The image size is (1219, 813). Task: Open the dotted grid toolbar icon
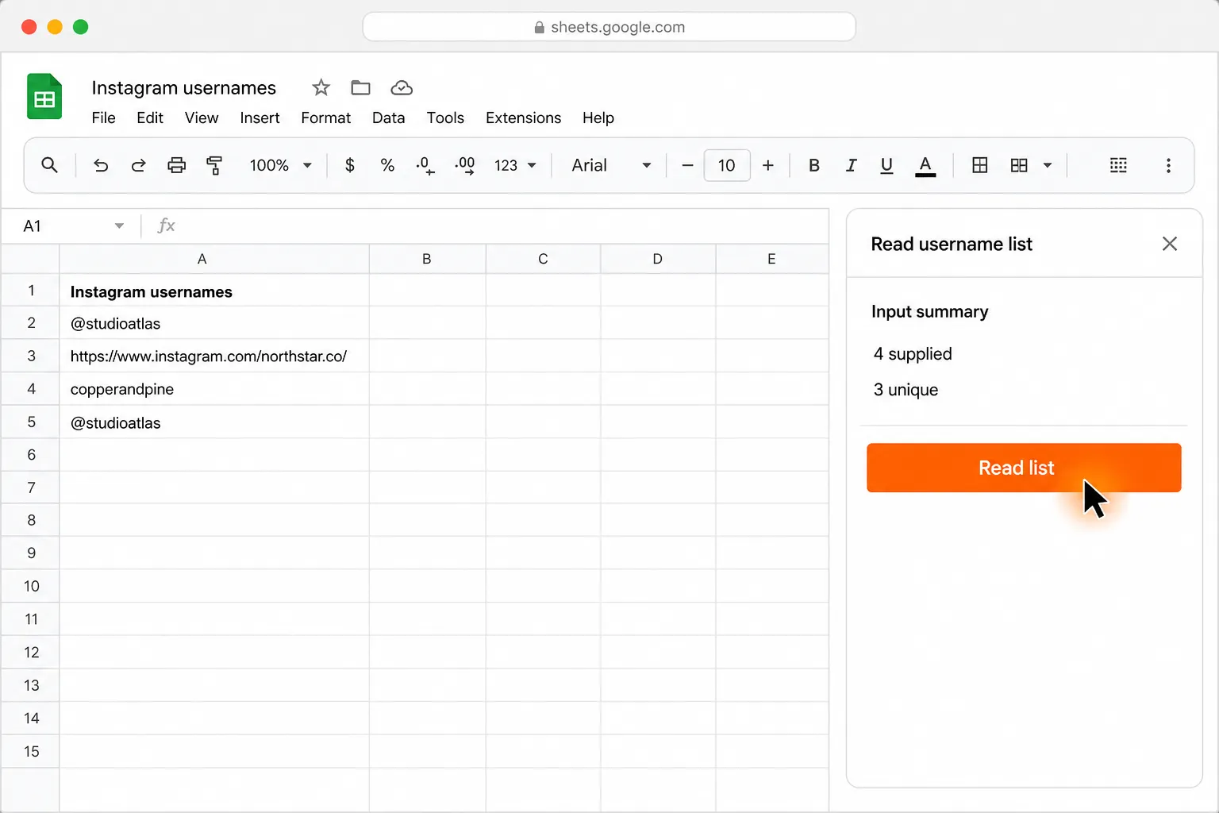(x=1118, y=165)
